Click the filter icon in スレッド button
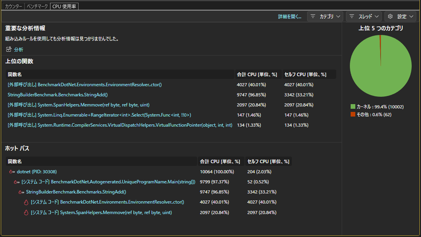This screenshot has height=237, width=421. pos(352,16)
